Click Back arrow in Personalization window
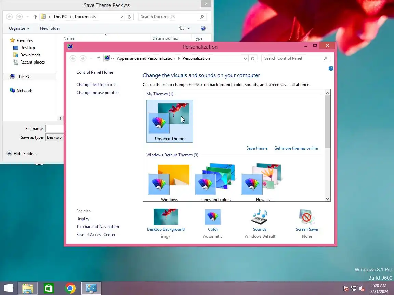This screenshot has width=394, height=295. tap(73, 58)
